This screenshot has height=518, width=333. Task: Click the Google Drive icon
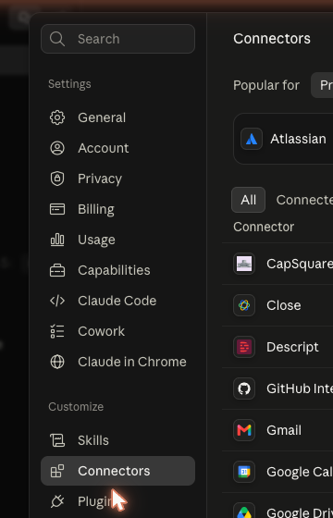tap(244, 511)
